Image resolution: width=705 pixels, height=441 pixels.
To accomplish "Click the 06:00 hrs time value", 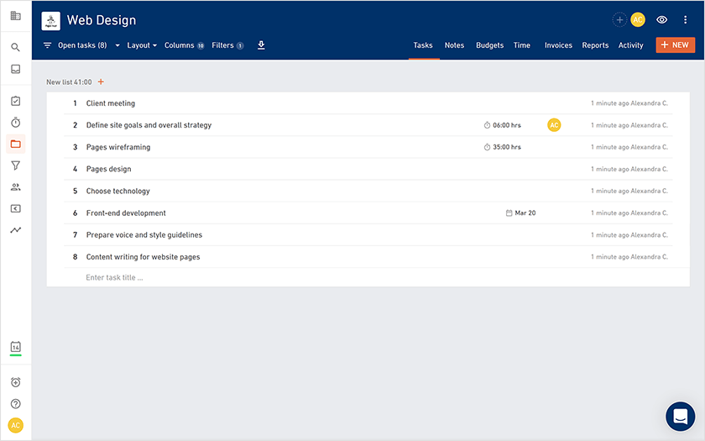I will pyautogui.click(x=507, y=125).
